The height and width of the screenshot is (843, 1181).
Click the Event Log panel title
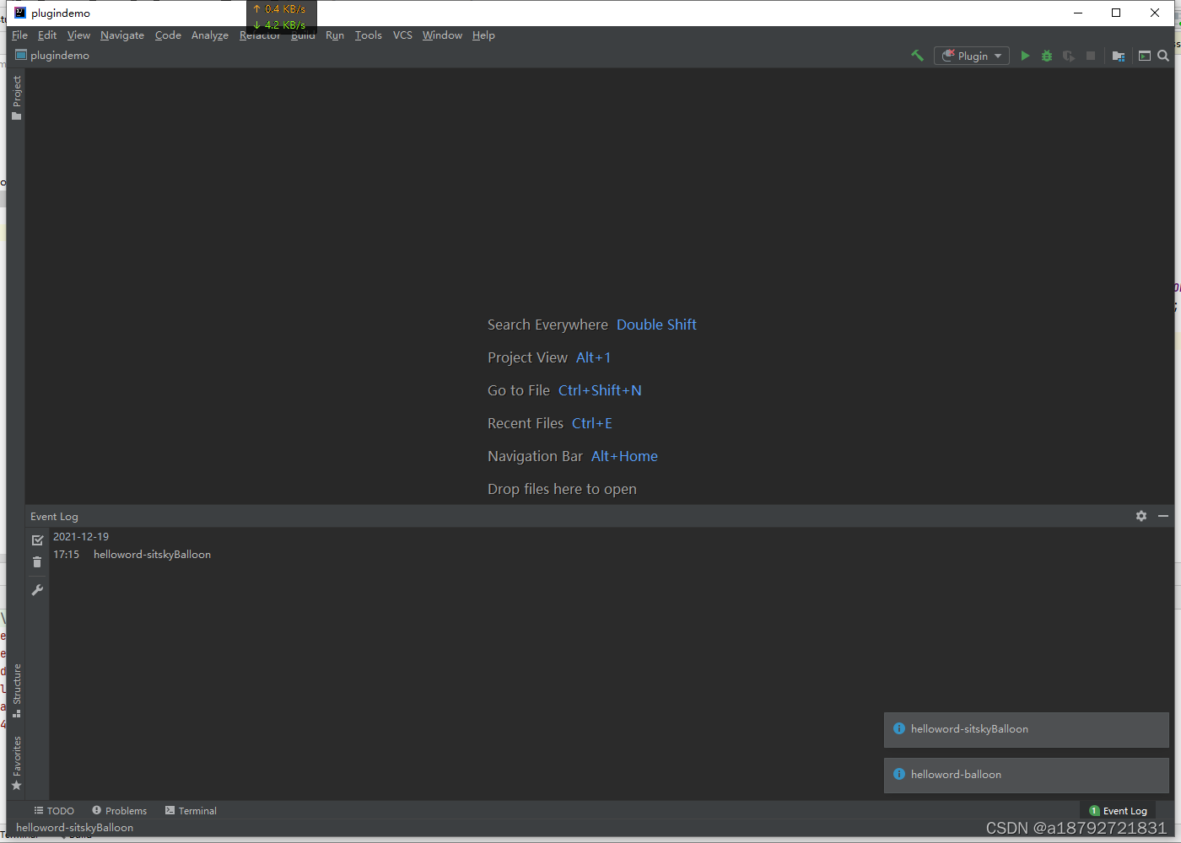tap(54, 517)
